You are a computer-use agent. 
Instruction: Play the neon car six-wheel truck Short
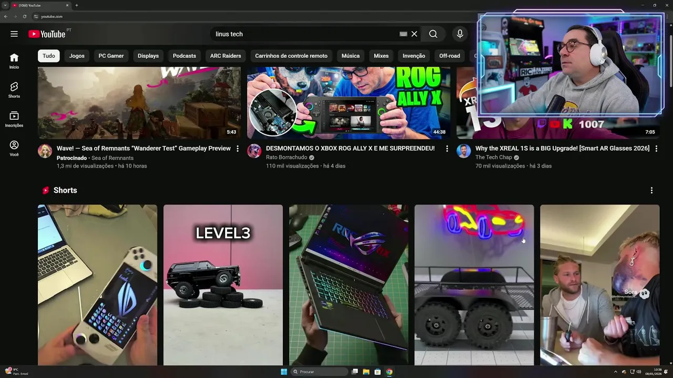coord(474,285)
